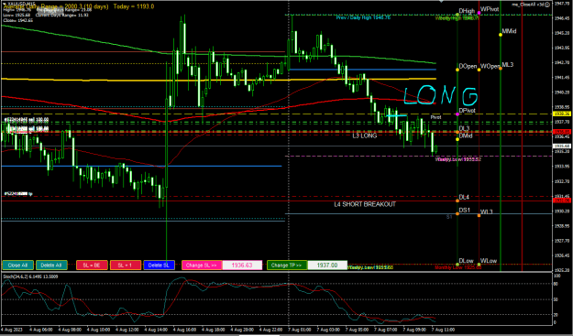Select the WLow green marker dot
Screen dimensions: 573x336
pos(479,264)
